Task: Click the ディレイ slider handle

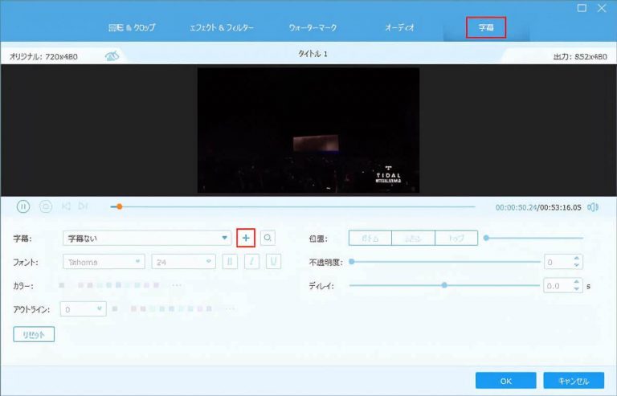Action: pyautogui.click(x=443, y=285)
